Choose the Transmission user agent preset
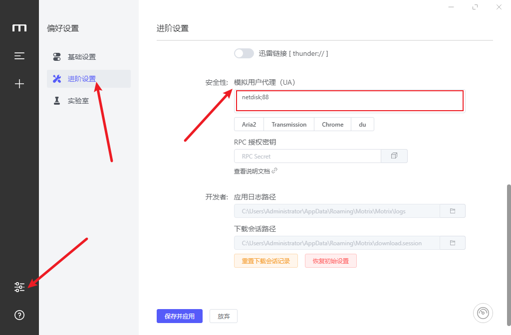 (289, 124)
